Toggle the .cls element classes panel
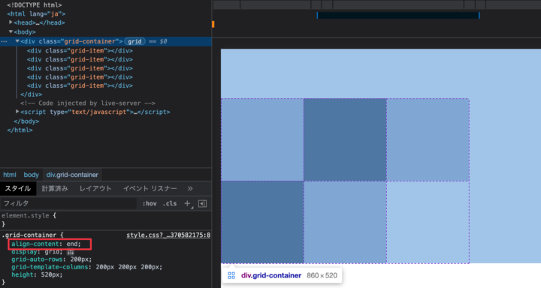 click(169, 203)
